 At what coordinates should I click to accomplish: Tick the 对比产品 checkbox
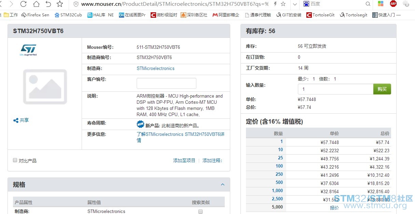(x=15, y=160)
